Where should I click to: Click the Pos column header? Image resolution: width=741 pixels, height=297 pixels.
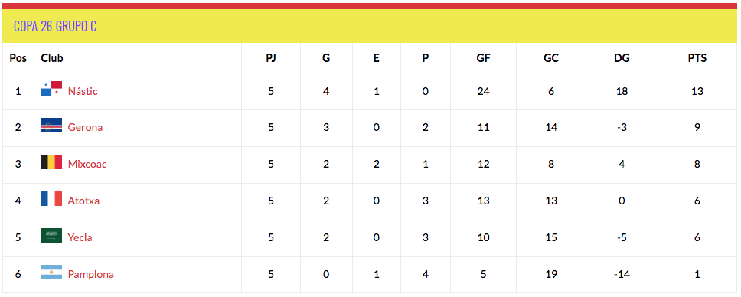point(18,58)
